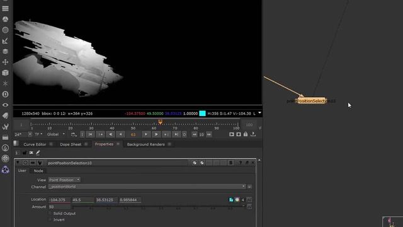This screenshot has height=227, width=403.
Task: Click the cyan sampled color swatch
Action: pos(203,113)
